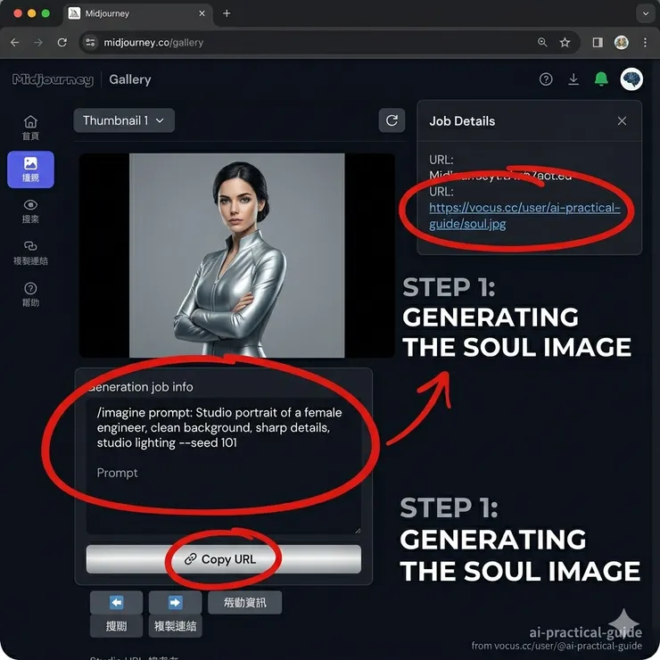Click the left arrow previous button

[116, 602]
